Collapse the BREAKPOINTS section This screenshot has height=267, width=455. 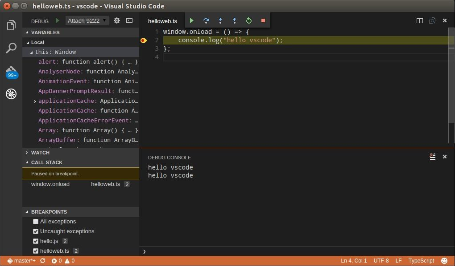coord(81,212)
